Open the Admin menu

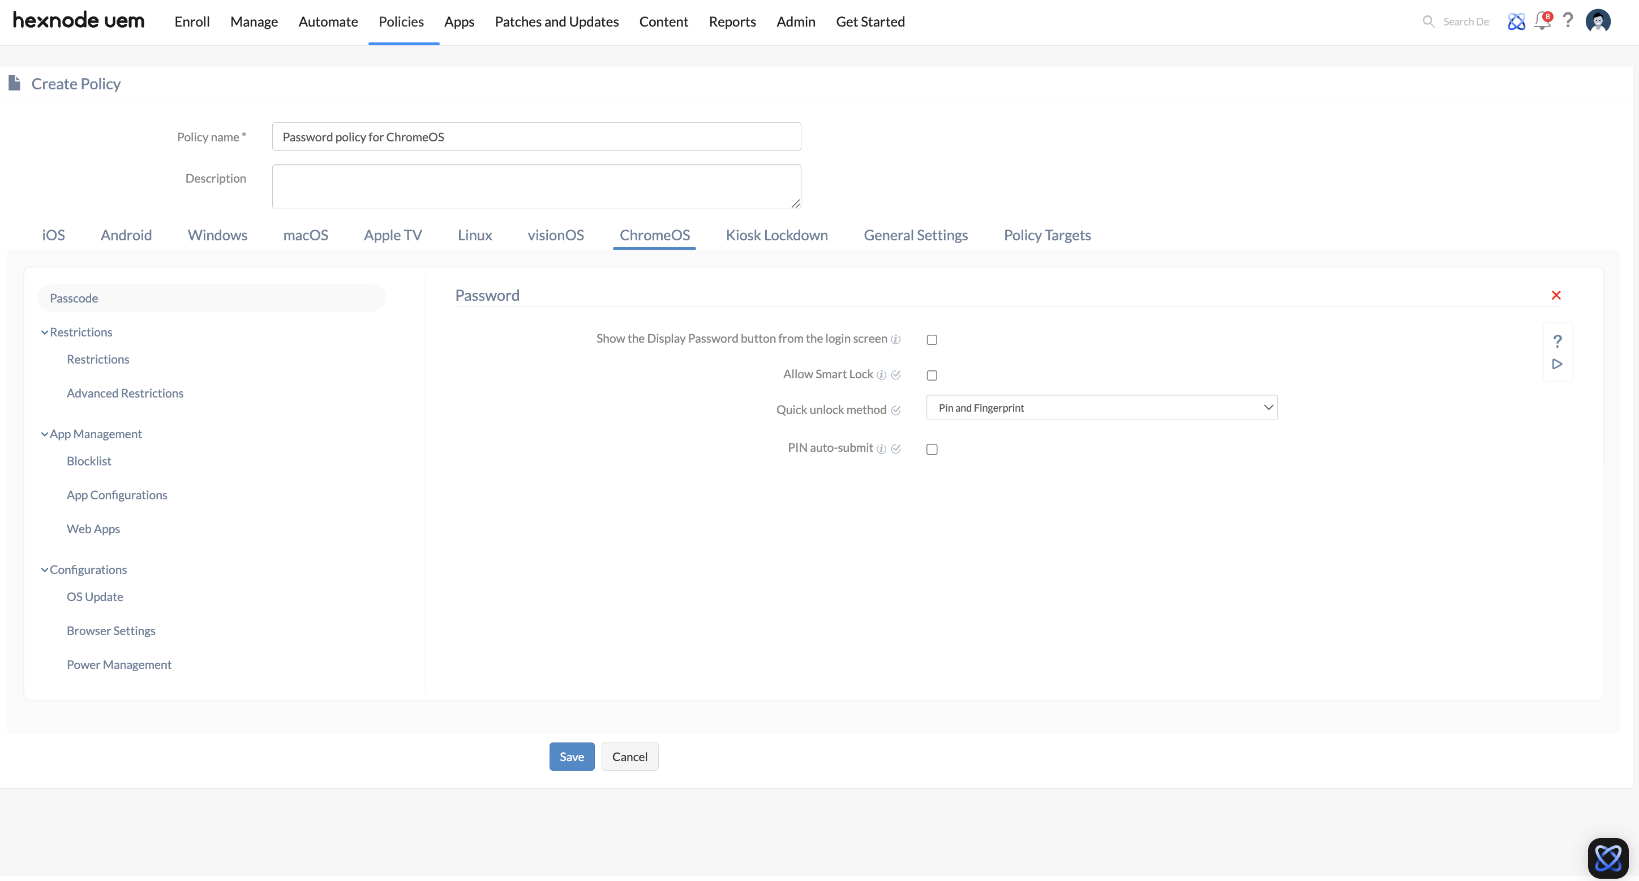click(796, 21)
